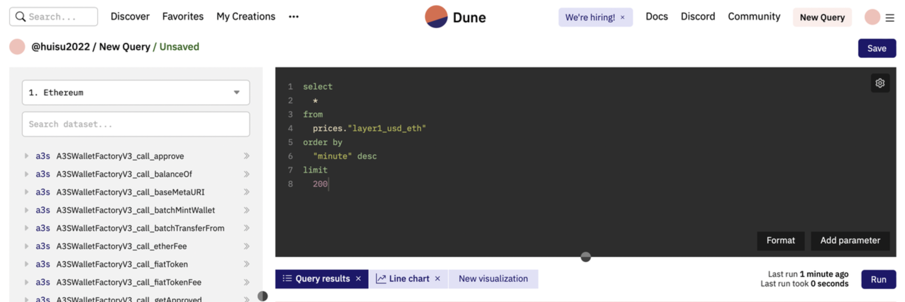Viewport: 905px width, 302px height.
Task: Insert A3SWalletFactoryV3_call_batchMintWallet into query
Action: (246, 210)
